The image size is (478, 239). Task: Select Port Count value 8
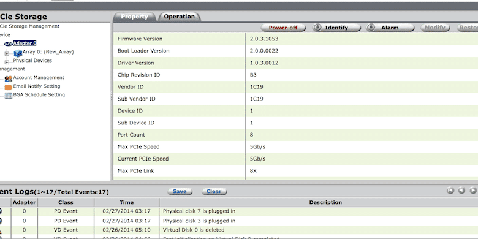click(x=251, y=135)
